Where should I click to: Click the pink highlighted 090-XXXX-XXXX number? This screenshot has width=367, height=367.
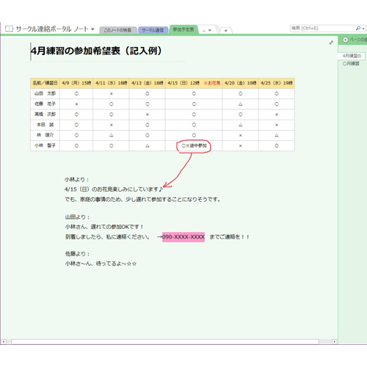click(x=183, y=237)
